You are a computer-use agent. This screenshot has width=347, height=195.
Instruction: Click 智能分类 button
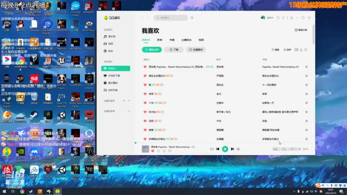301,30
